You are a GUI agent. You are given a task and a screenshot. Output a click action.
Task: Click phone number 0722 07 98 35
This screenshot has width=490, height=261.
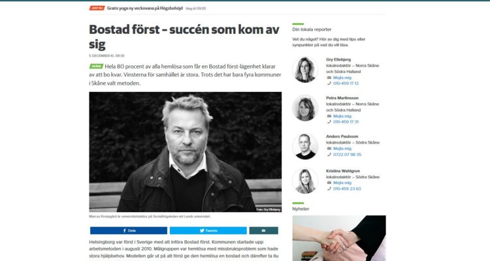coord(347,154)
